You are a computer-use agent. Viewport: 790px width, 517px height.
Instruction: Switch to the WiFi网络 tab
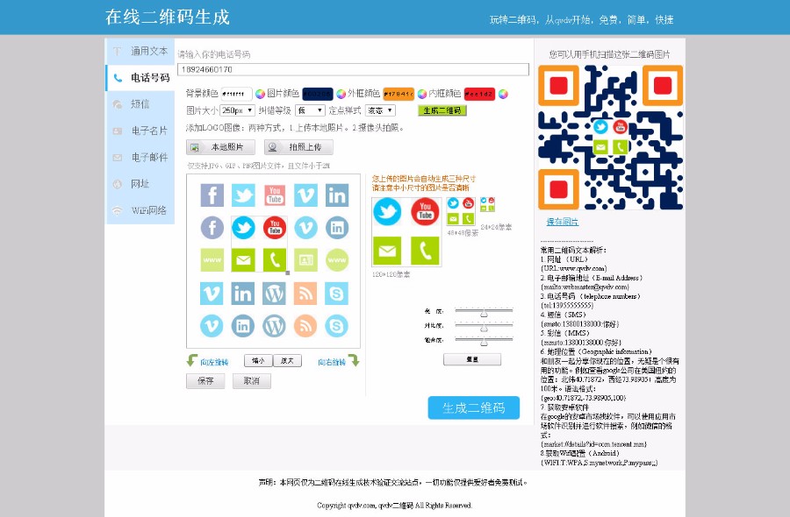[x=143, y=210]
